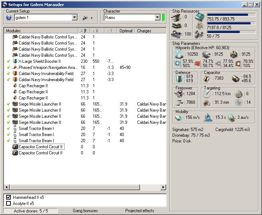262x215 pixels.
Task: Click the sensor strength icon
Action: click(x=239, y=102)
